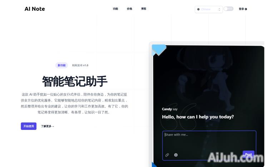Screen dimensions: 268x167
Task: Click the AI Note logo
Action: pyautogui.click(x=35, y=9)
